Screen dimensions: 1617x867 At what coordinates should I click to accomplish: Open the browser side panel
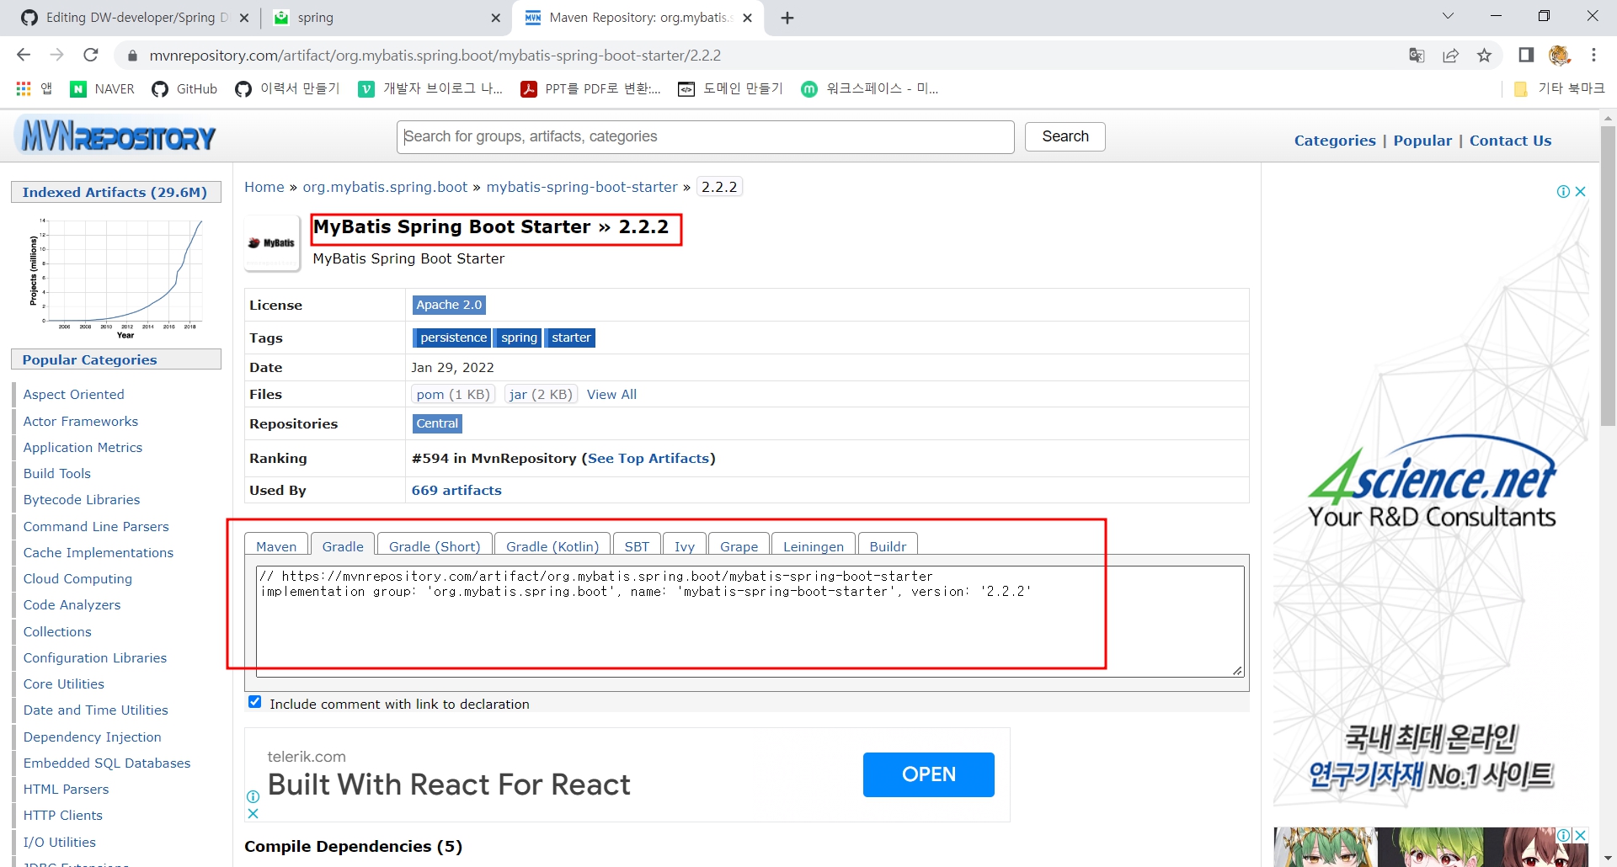point(1526,56)
